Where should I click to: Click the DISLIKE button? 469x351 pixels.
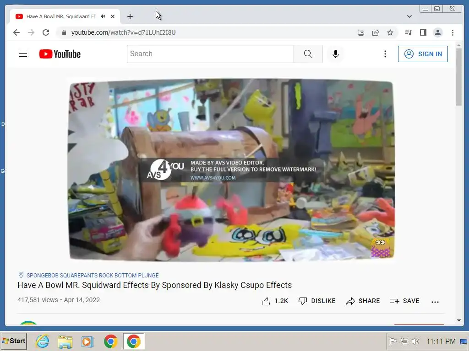(317, 301)
